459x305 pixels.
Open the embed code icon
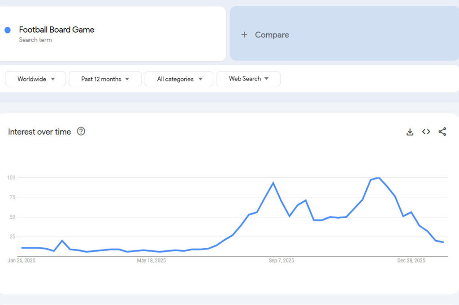click(x=426, y=132)
